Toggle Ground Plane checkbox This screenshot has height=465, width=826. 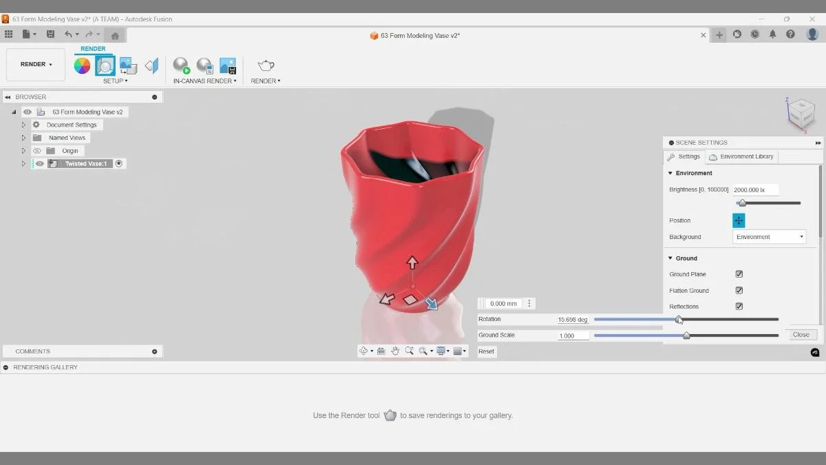tap(739, 273)
